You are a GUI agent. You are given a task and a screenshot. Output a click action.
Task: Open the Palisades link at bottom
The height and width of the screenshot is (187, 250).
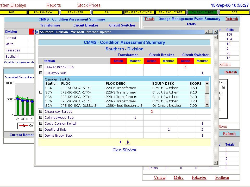199,177
